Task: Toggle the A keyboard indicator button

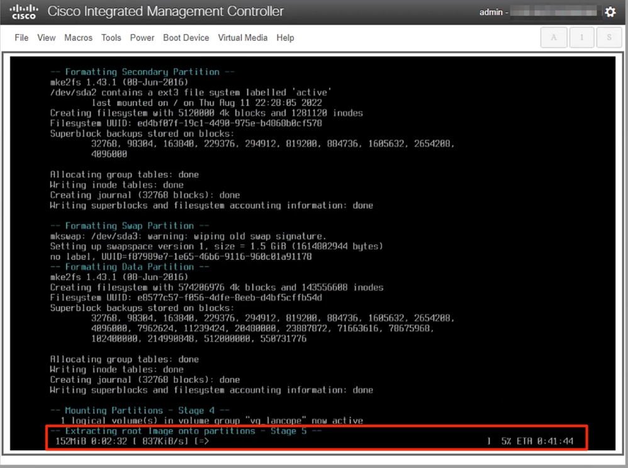Action: click(554, 38)
